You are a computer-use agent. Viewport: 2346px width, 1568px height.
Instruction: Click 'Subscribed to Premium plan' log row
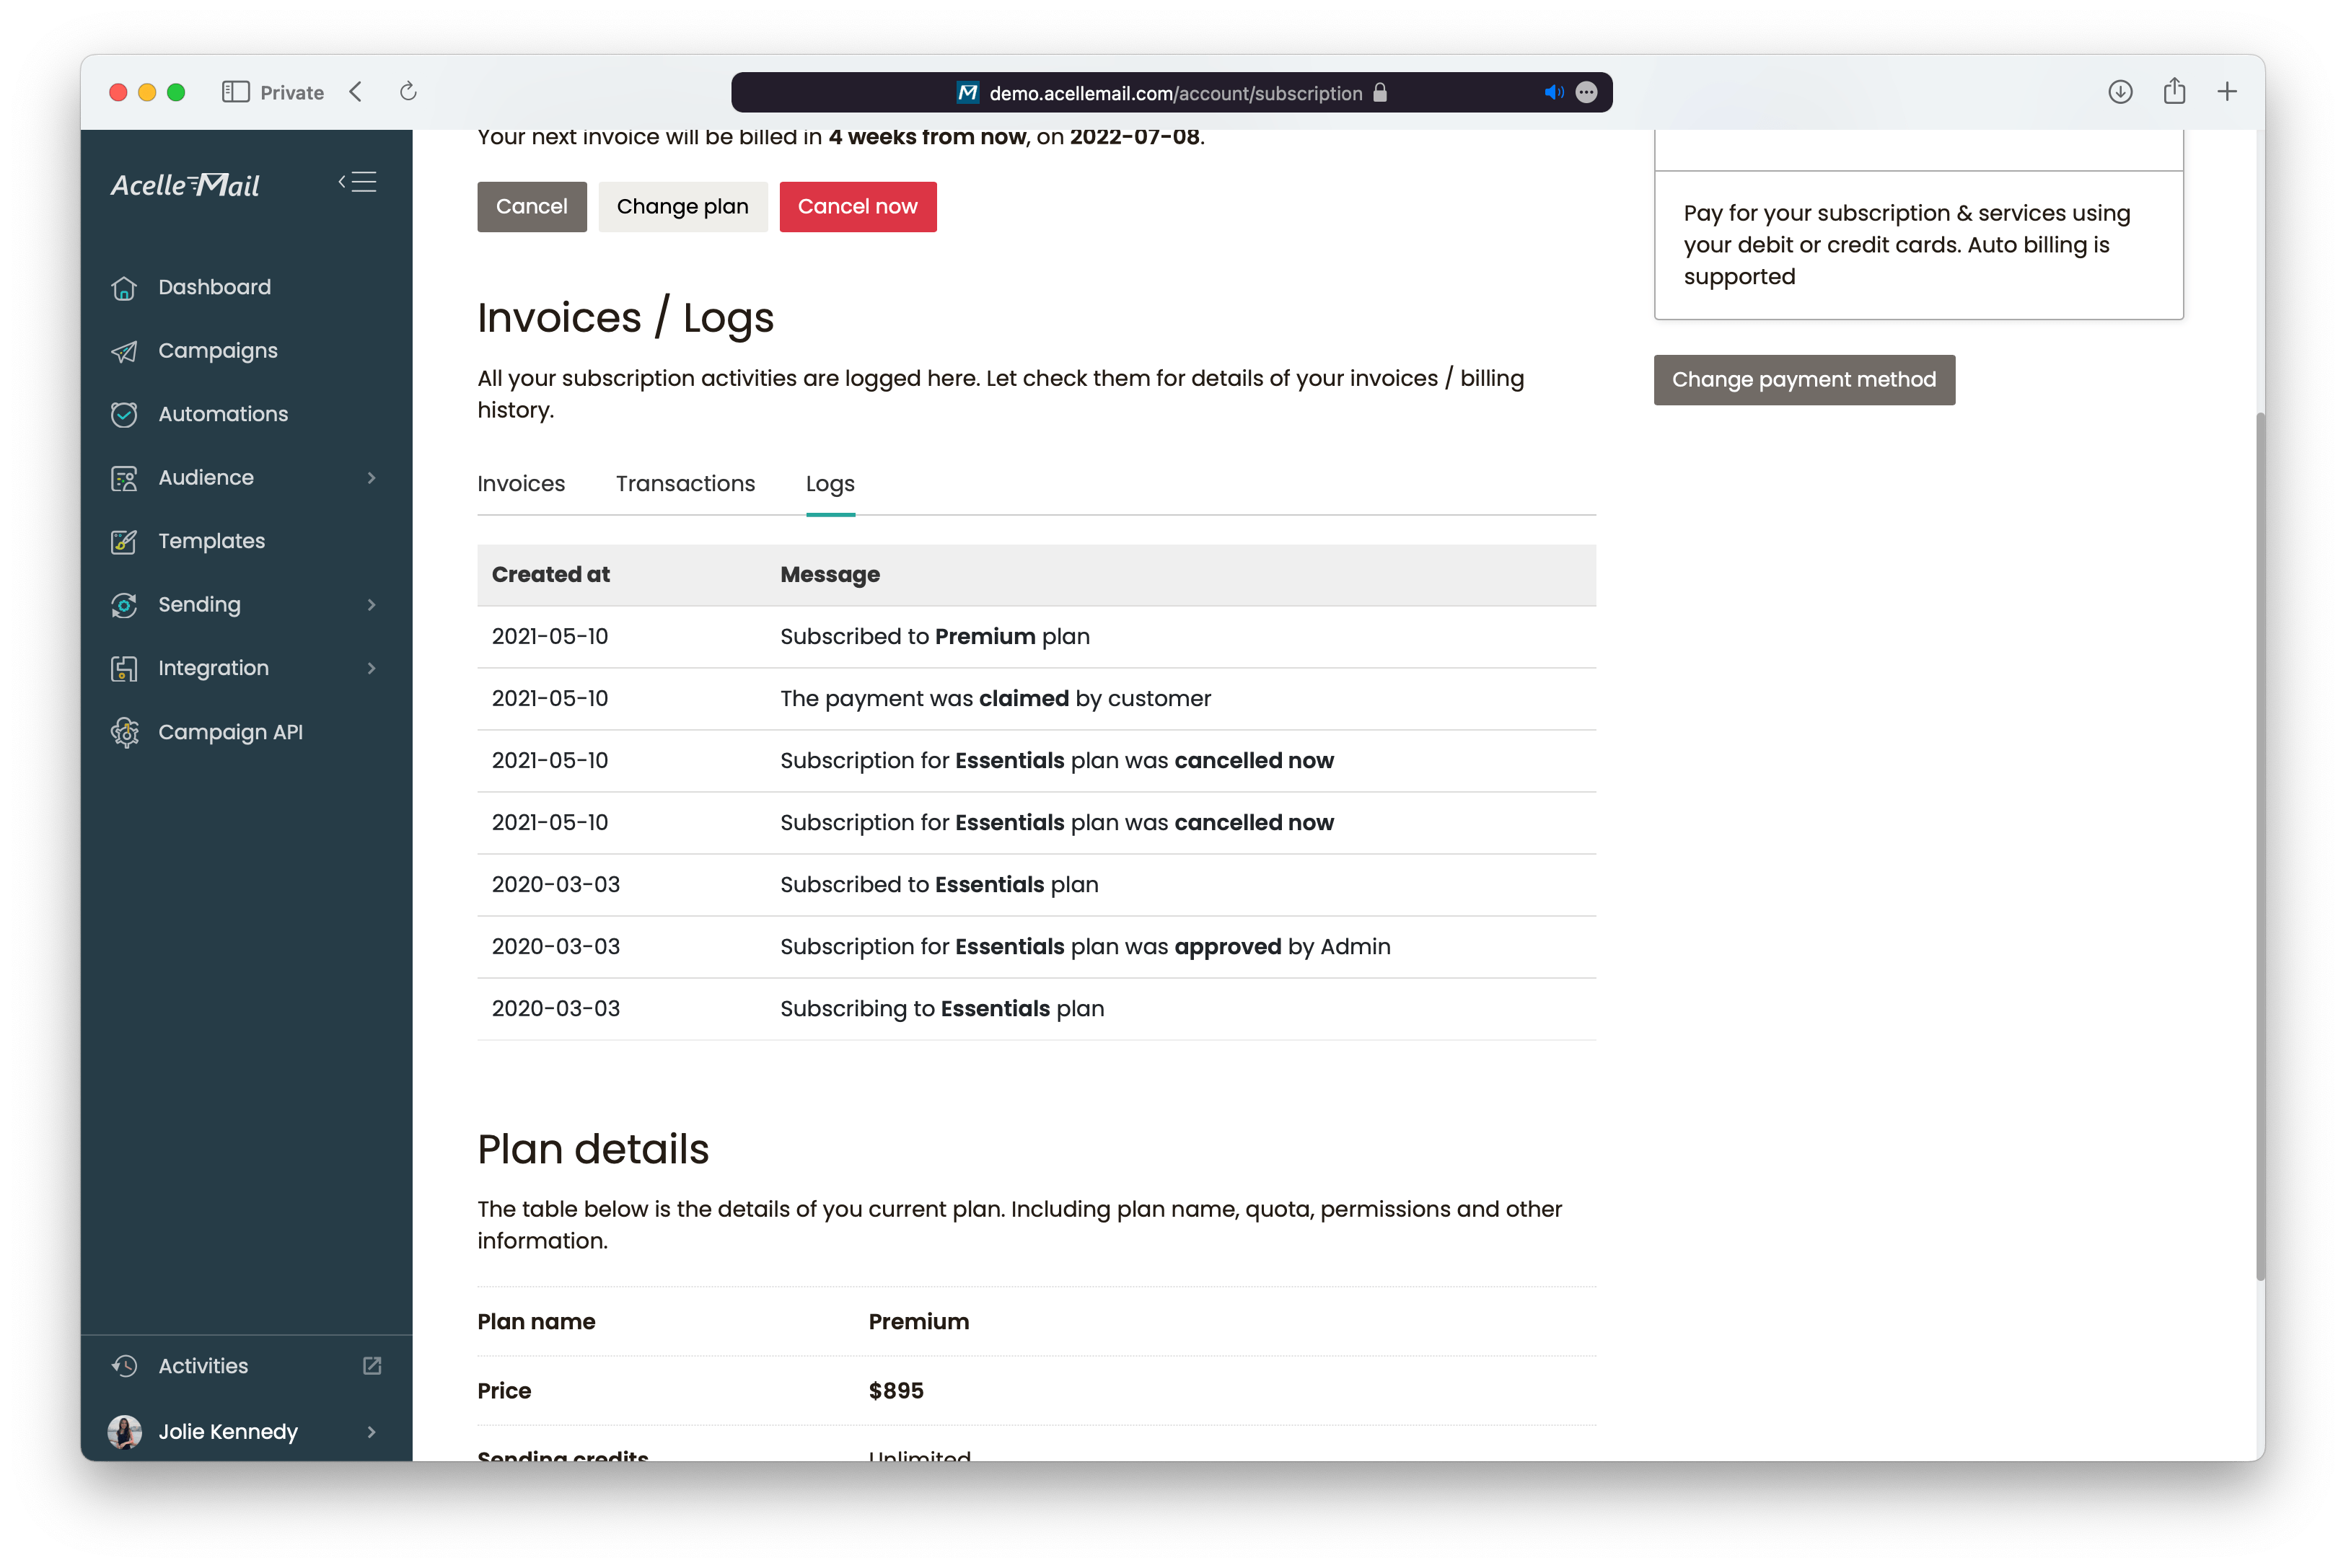[x=1036, y=637]
